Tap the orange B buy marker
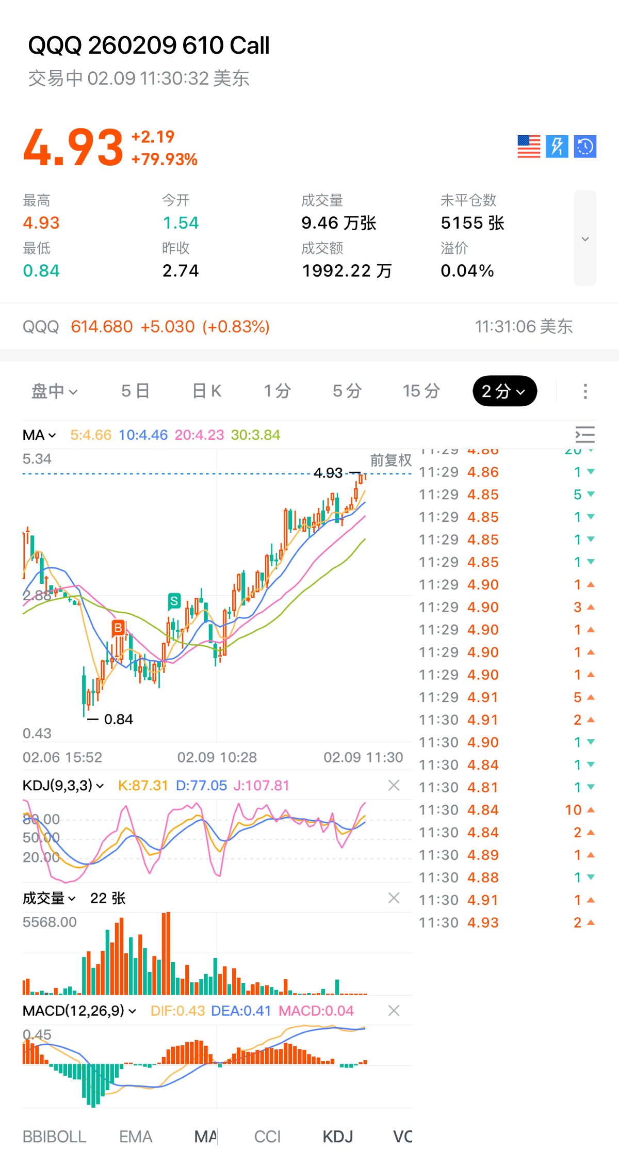 pos(118,628)
